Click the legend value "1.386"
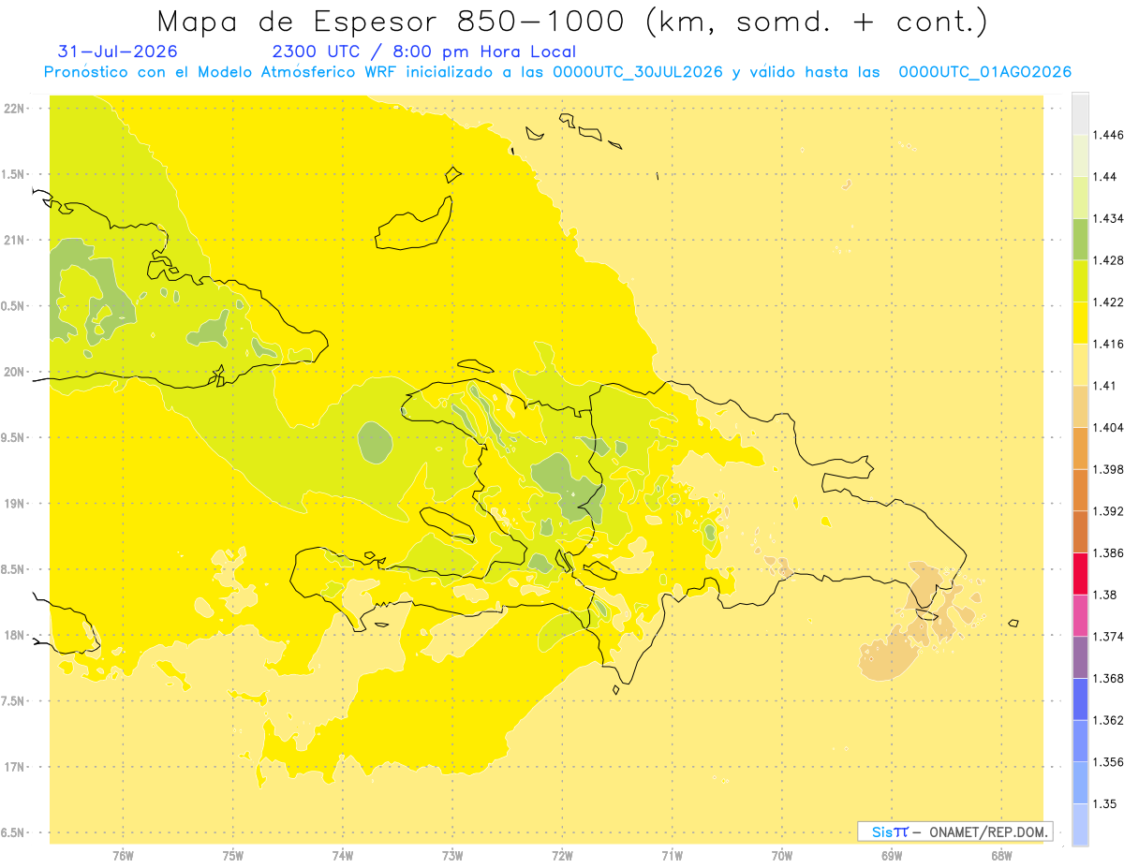This screenshot has width=1124, height=868. coord(1108,552)
